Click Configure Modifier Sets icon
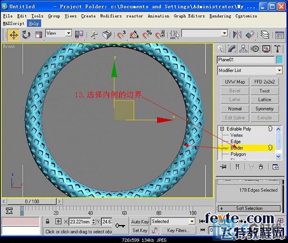The image size is (288, 243). (x=276, y=167)
